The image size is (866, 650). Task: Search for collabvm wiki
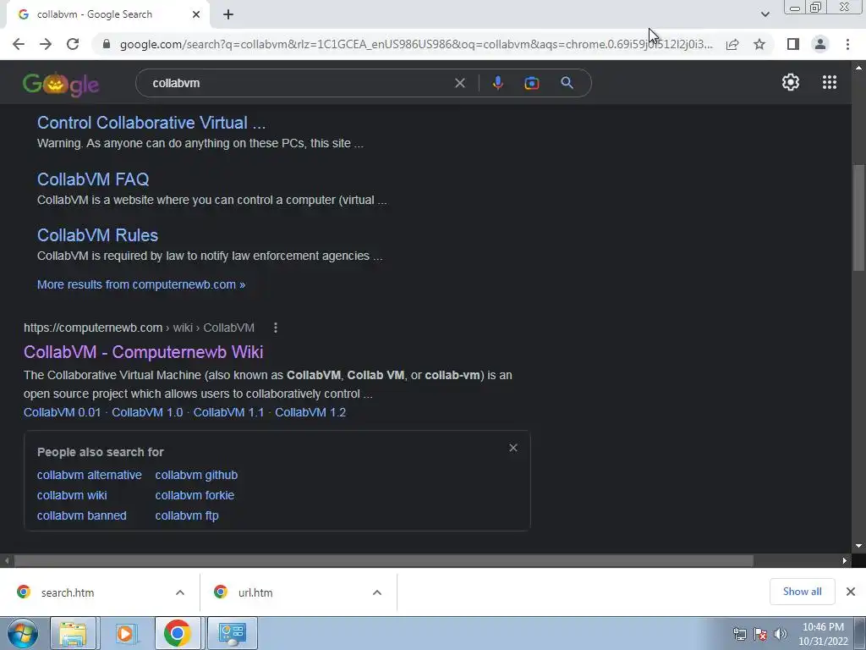(72, 495)
